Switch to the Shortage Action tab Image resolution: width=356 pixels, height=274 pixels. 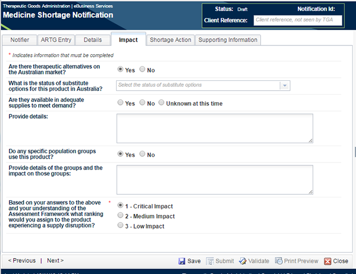coord(170,40)
